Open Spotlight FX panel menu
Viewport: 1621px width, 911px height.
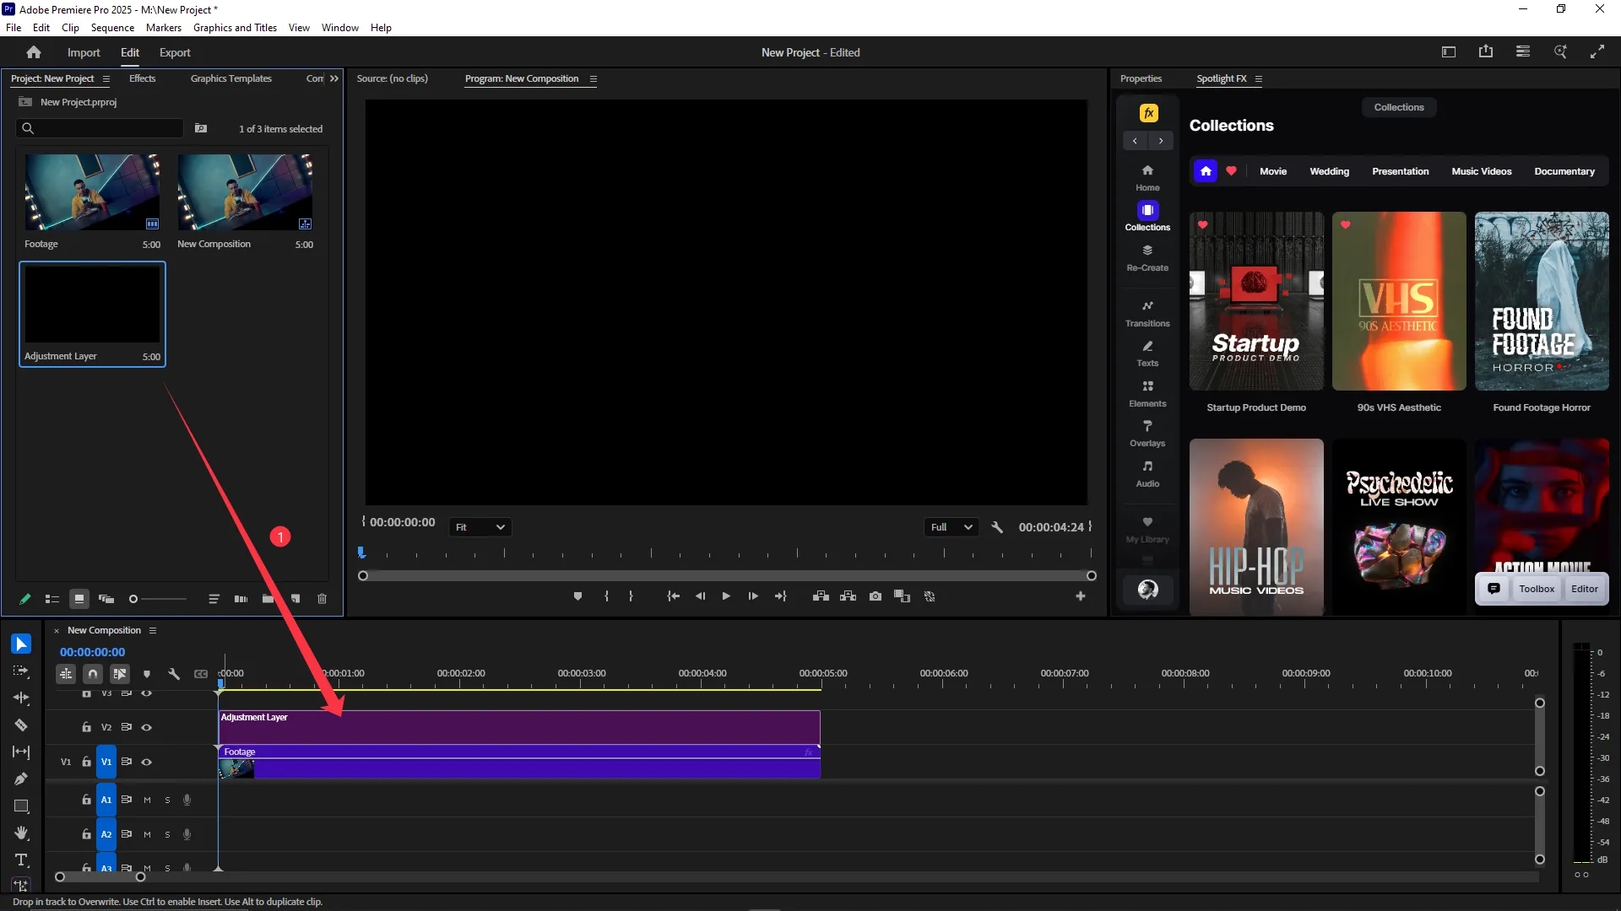[x=1258, y=79]
